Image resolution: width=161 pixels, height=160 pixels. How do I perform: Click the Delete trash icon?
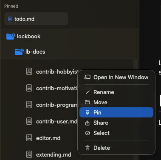pyautogui.click(x=88, y=148)
